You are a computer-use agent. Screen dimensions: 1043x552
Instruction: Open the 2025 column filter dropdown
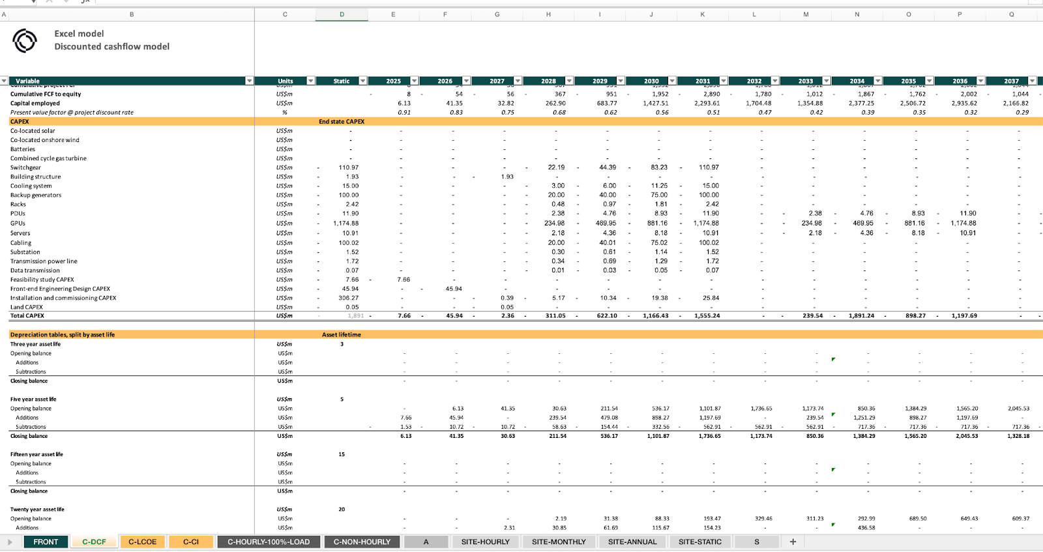tap(414, 81)
